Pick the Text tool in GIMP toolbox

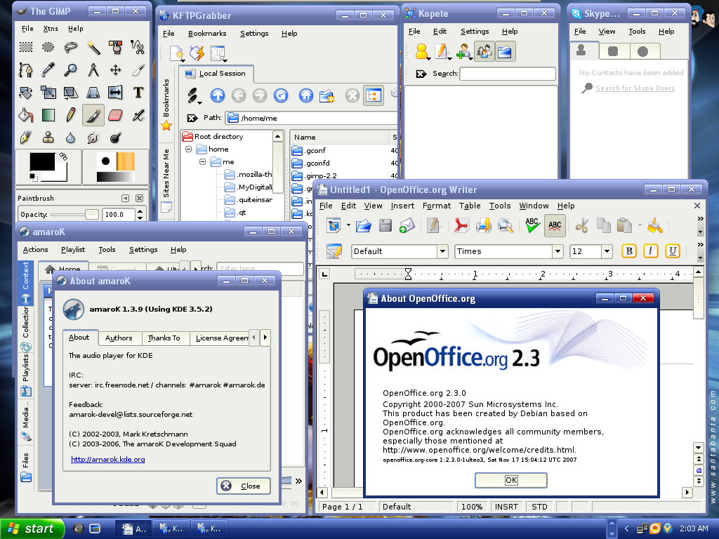(x=138, y=92)
